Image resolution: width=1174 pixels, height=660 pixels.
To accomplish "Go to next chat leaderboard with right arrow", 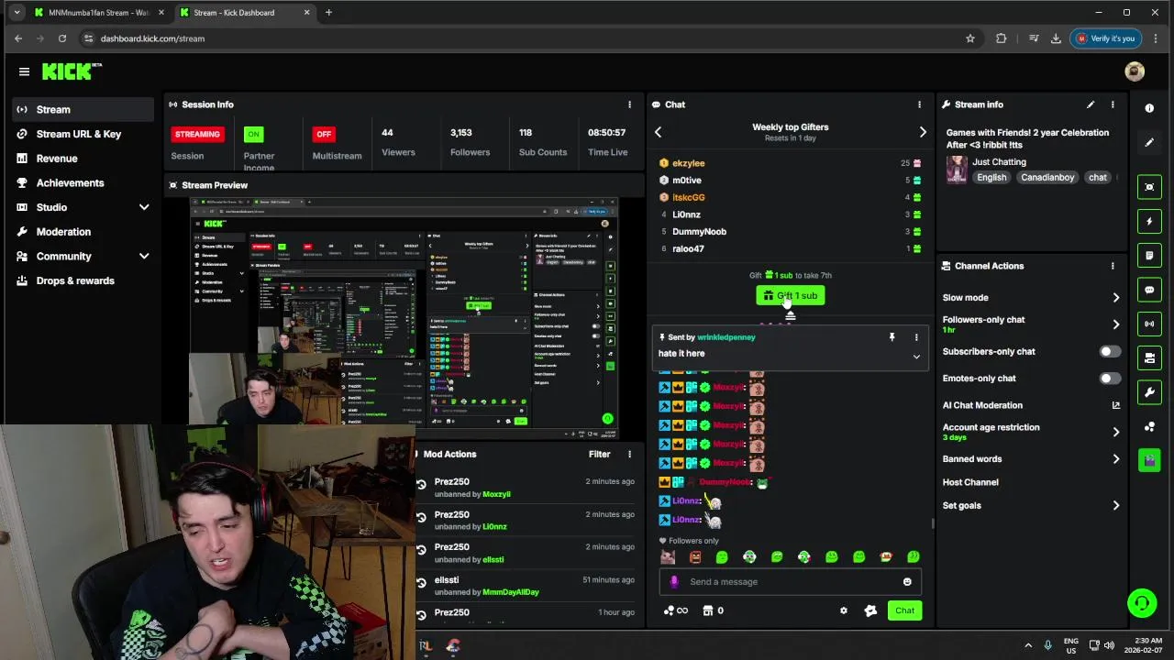I will pos(923,132).
